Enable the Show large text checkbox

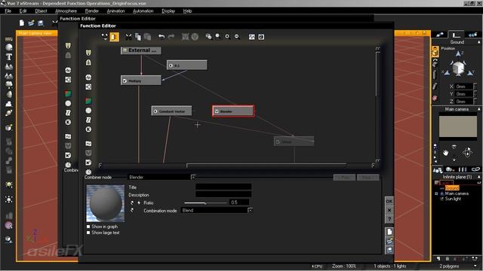88,233
